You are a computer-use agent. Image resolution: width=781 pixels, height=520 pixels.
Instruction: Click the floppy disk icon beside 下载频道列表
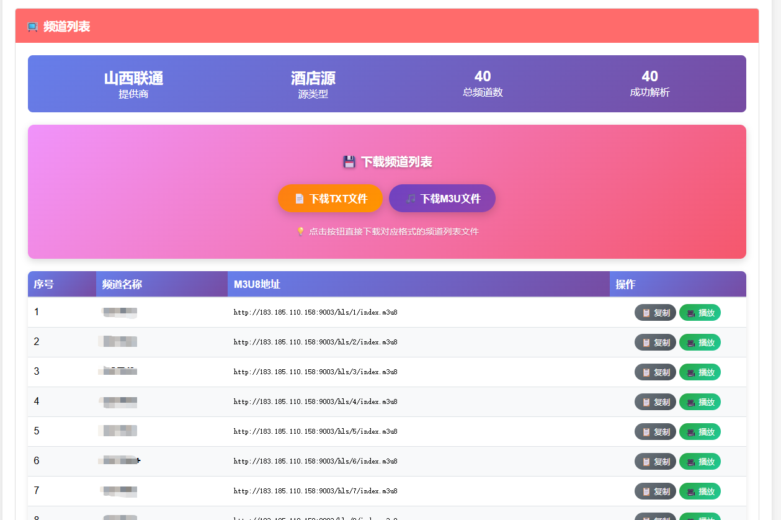[349, 162]
